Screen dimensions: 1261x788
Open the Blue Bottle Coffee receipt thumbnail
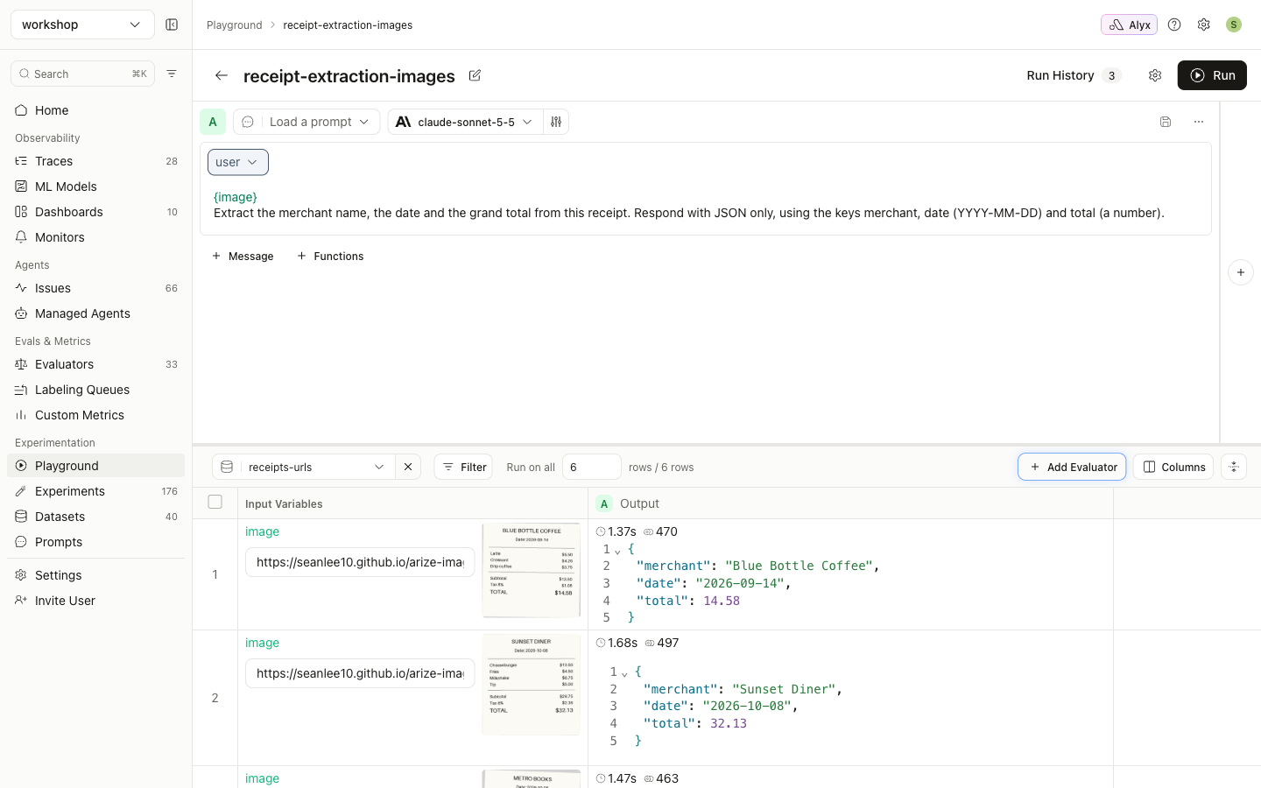(532, 570)
